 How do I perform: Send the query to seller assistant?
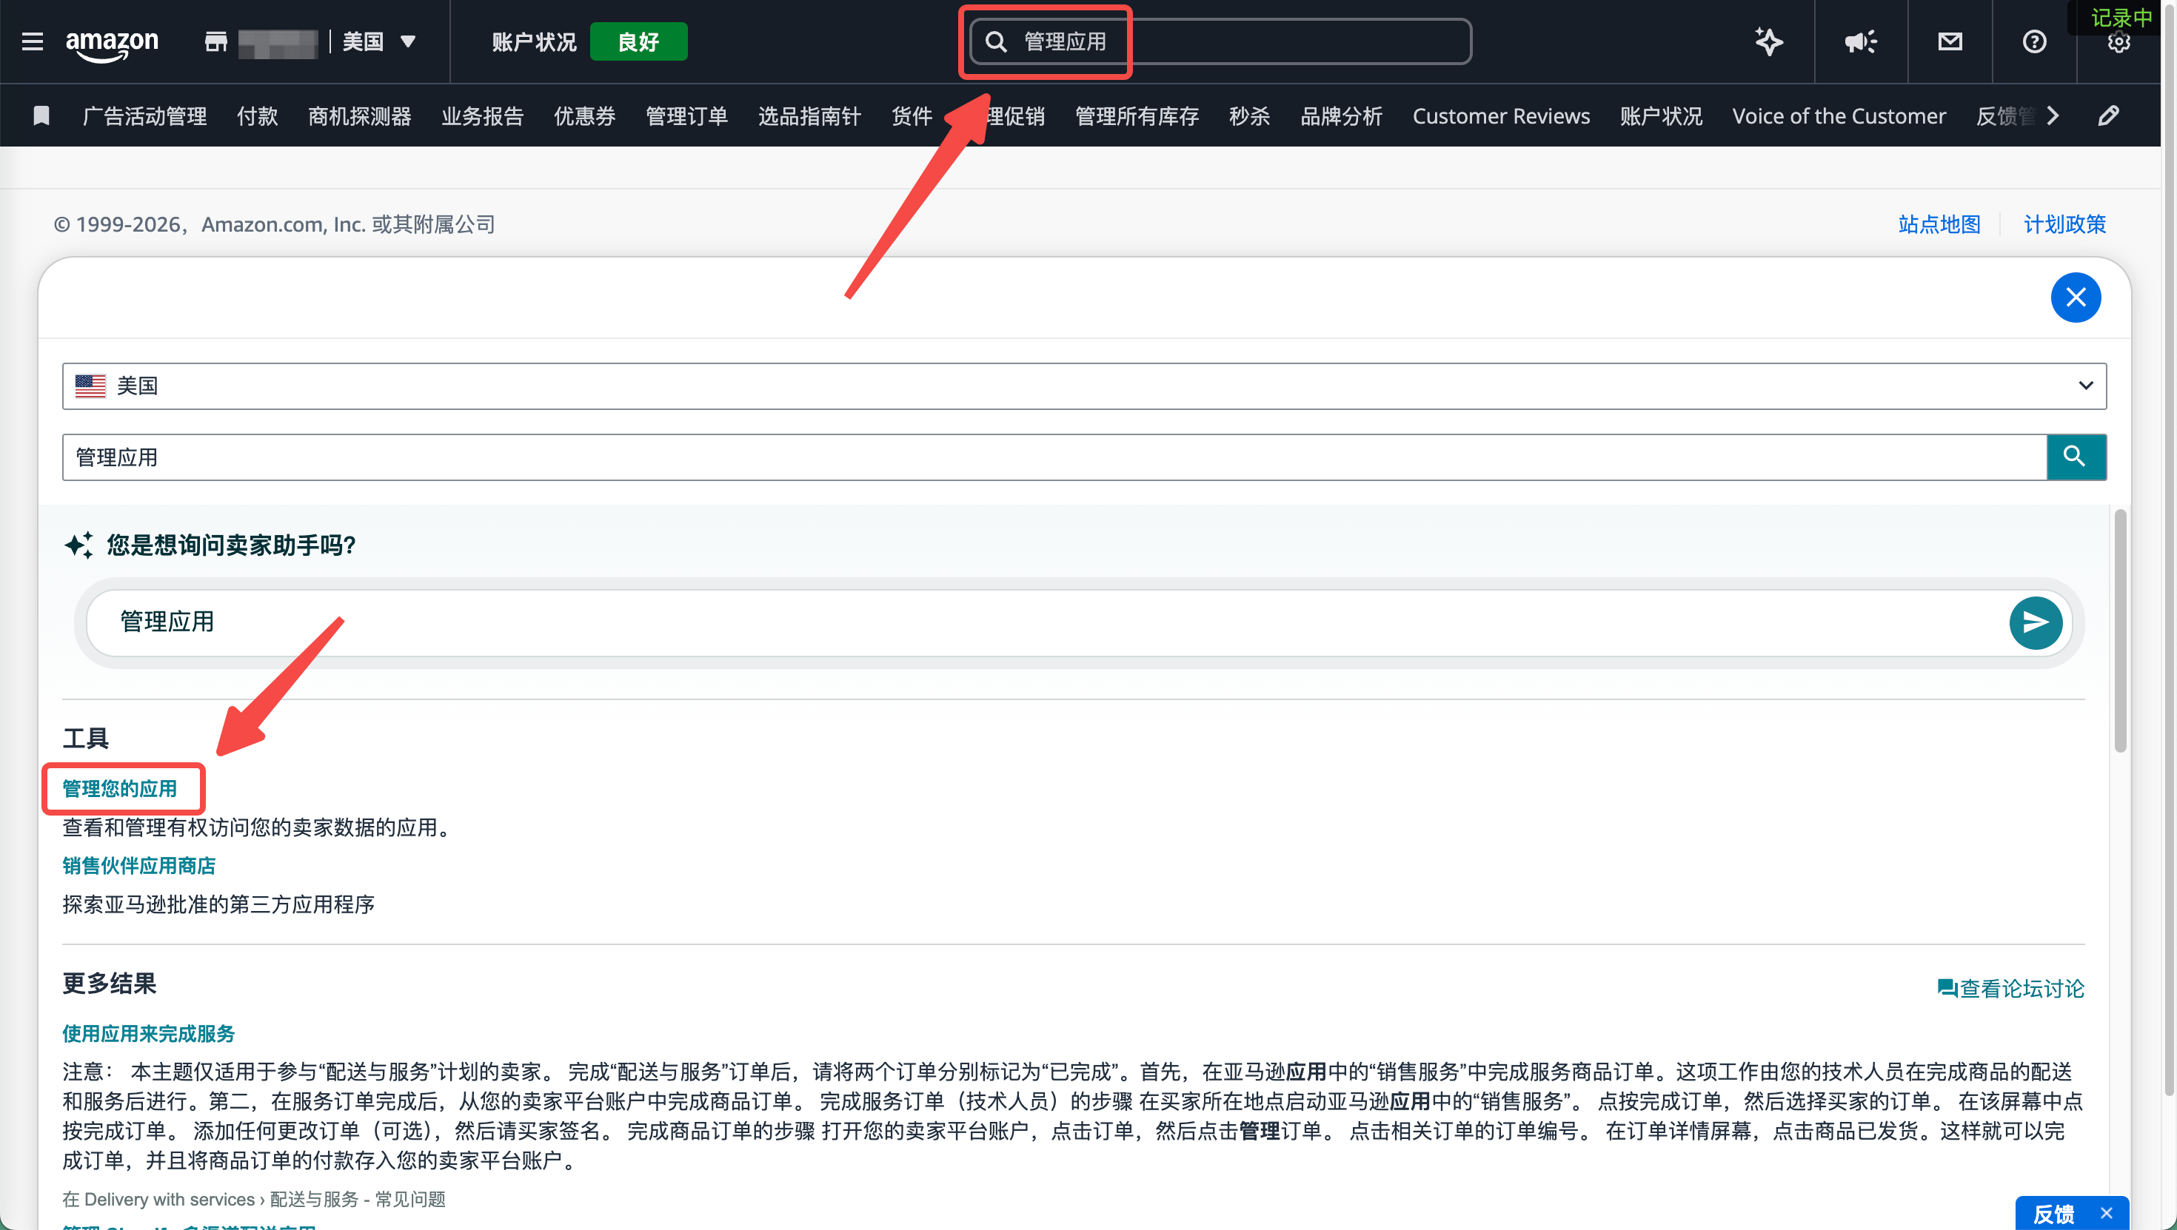tap(2035, 622)
